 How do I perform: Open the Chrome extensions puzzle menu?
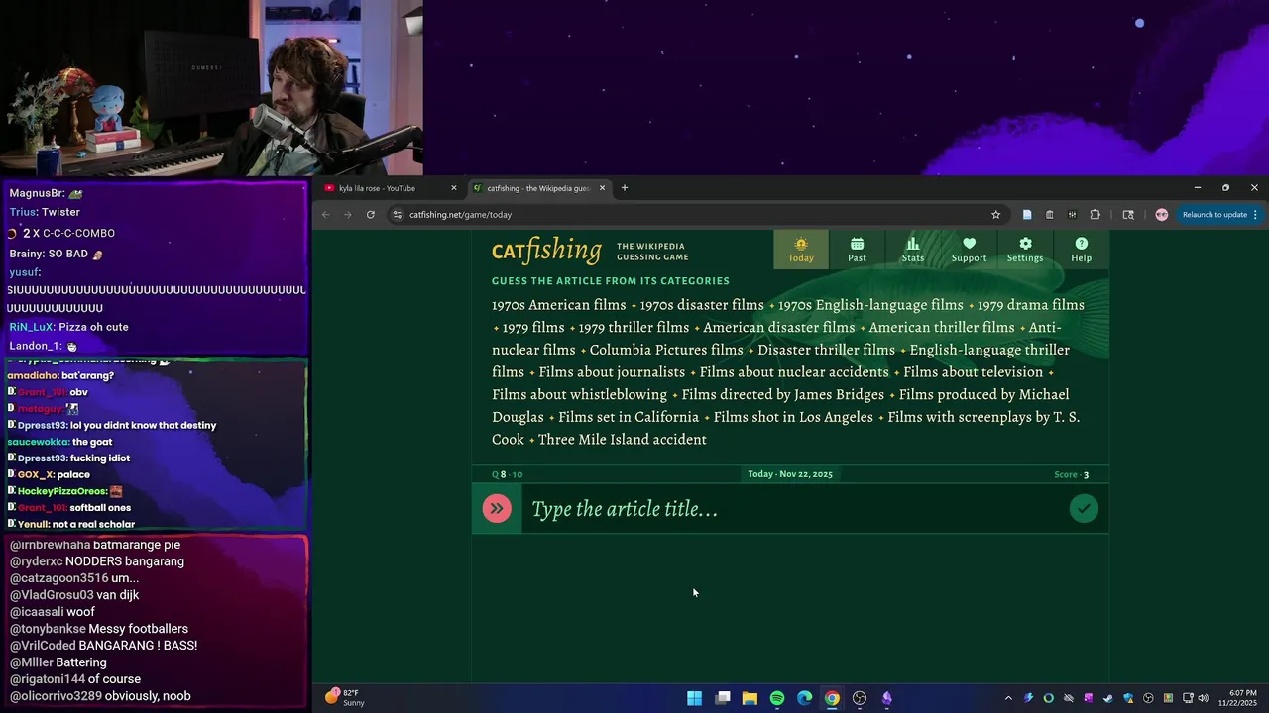click(x=1095, y=214)
